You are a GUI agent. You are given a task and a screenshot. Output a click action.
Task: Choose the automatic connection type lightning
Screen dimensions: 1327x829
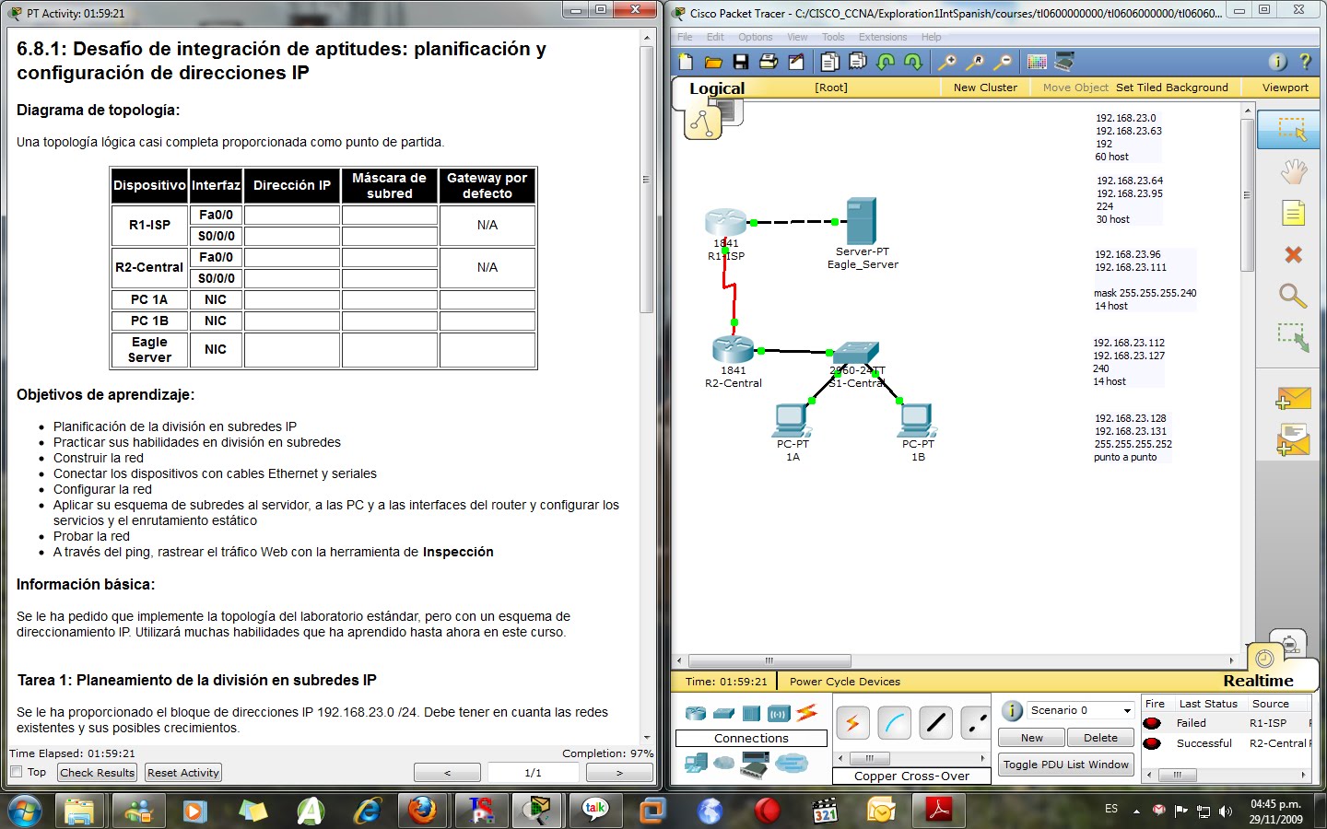[x=852, y=723]
